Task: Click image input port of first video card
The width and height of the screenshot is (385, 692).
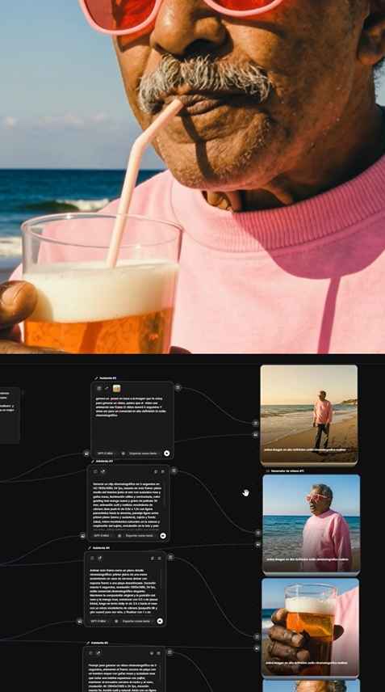Action: point(256,434)
